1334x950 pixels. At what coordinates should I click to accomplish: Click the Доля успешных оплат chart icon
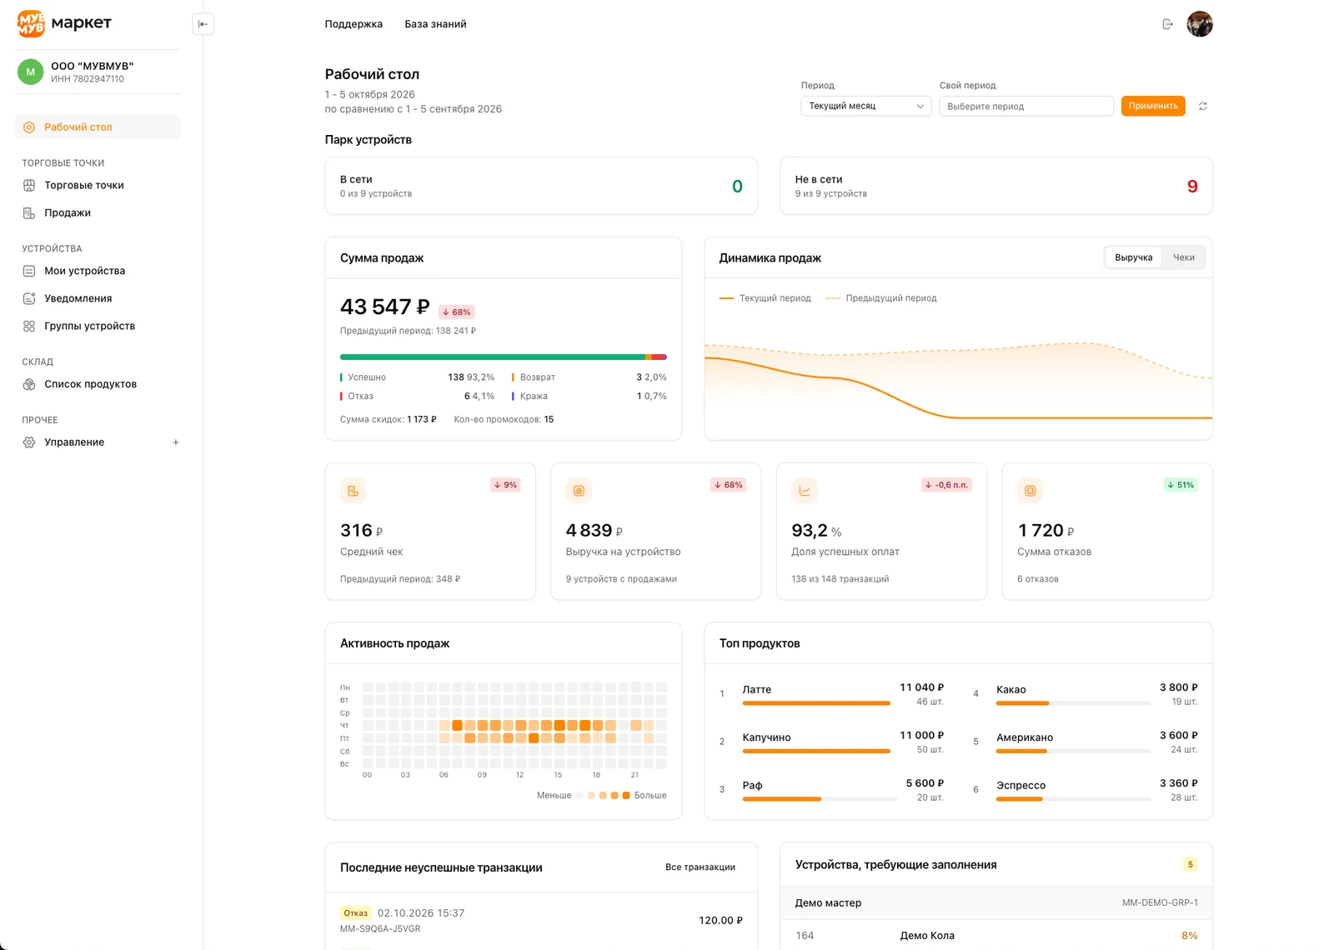805,491
